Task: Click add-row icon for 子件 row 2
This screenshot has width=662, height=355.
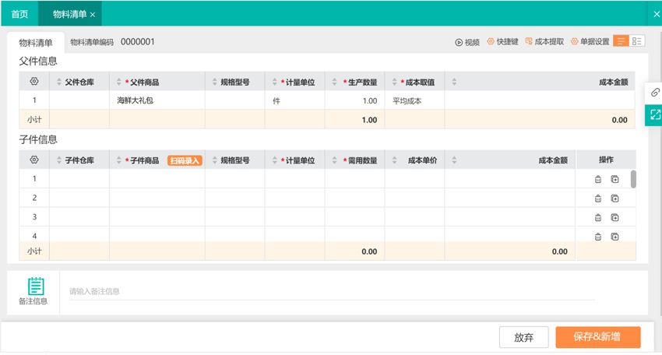Action: (x=614, y=199)
